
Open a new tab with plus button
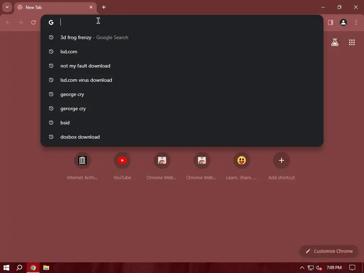click(x=104, y=7)
